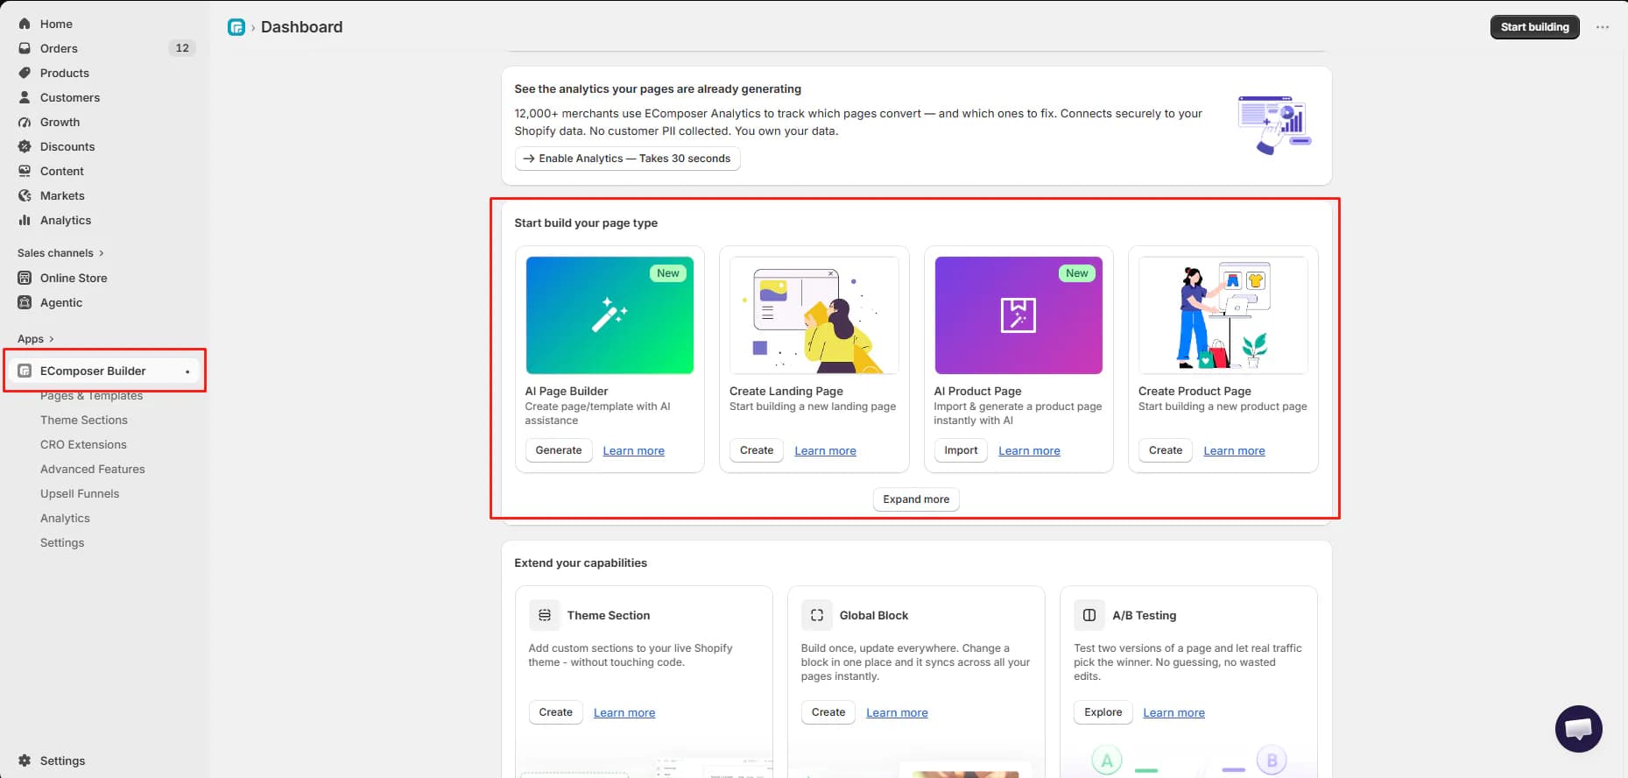Open the three-dot more options menu
Image resolution: width=1628 pixels, height=778 pixels.
point(1603,27)
